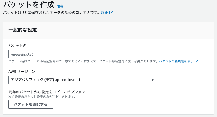Viewport: 217px width, 117px height.
Task: Focus the バケット名 input field
Action: click(x=83, y=54)
